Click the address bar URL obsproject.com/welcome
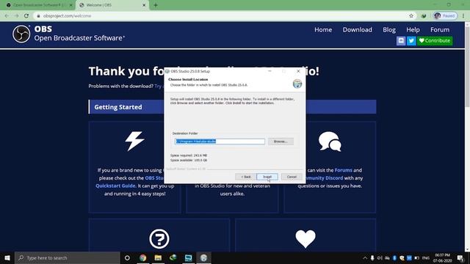This screenshot has width=470, height=264. click(67, 15)
